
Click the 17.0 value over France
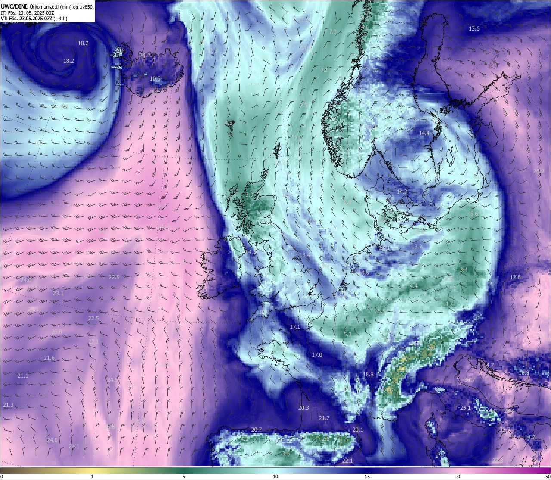pyautogui.click(x=317, y=355)
